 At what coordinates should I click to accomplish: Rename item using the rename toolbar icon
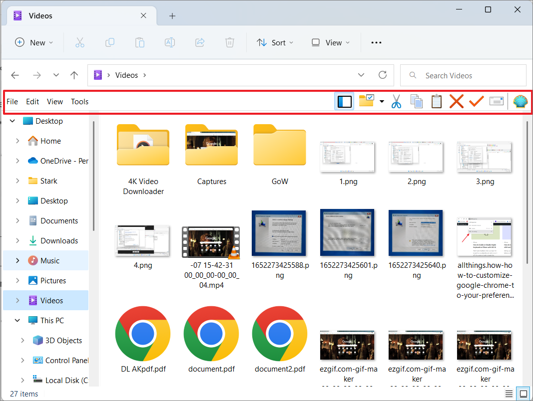[497, 101]
